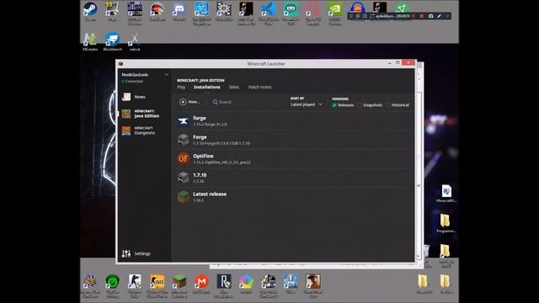Select Latest release installation name

pos(210,194)
